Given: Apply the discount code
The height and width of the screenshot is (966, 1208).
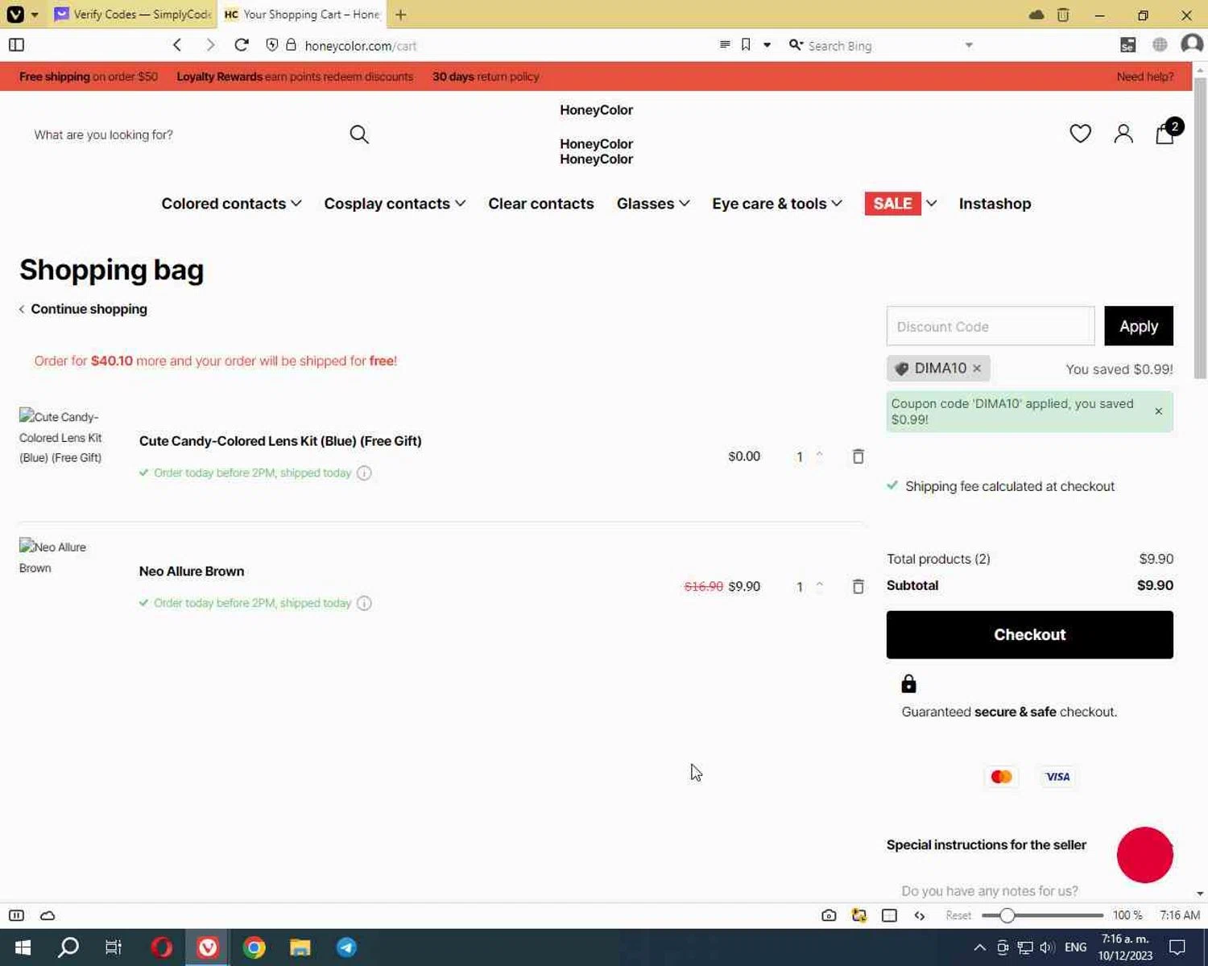Looking at the screenshot, I should (x=1138, y=326).
